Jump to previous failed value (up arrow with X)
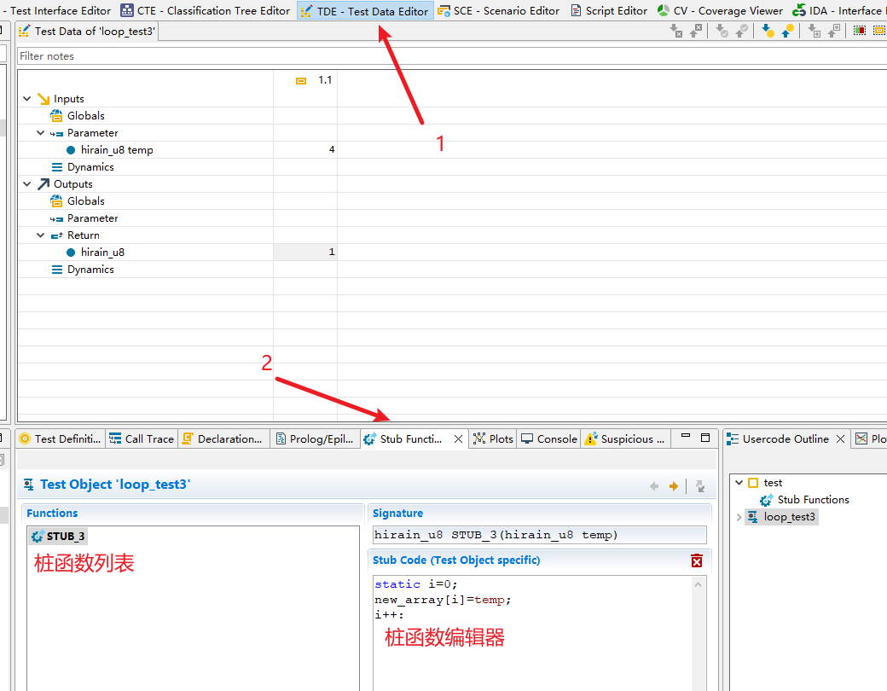This screenshot has height=691, width=887. click(695, 31)
